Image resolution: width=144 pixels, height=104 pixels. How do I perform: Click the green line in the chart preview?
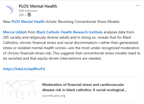tap(32, 86)
